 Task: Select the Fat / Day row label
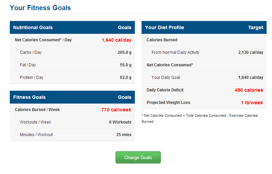point(28,65)
